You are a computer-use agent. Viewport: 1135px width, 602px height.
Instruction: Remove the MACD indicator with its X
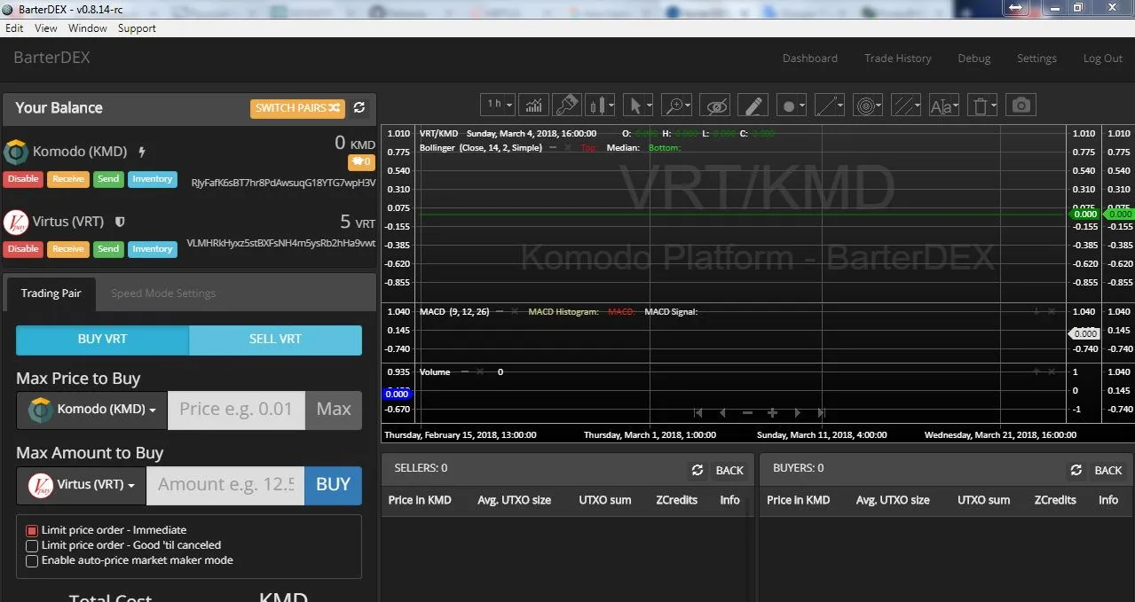(514, 311)
